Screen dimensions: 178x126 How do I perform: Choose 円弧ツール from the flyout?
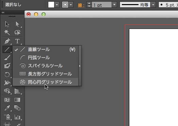tap(45, 58)
